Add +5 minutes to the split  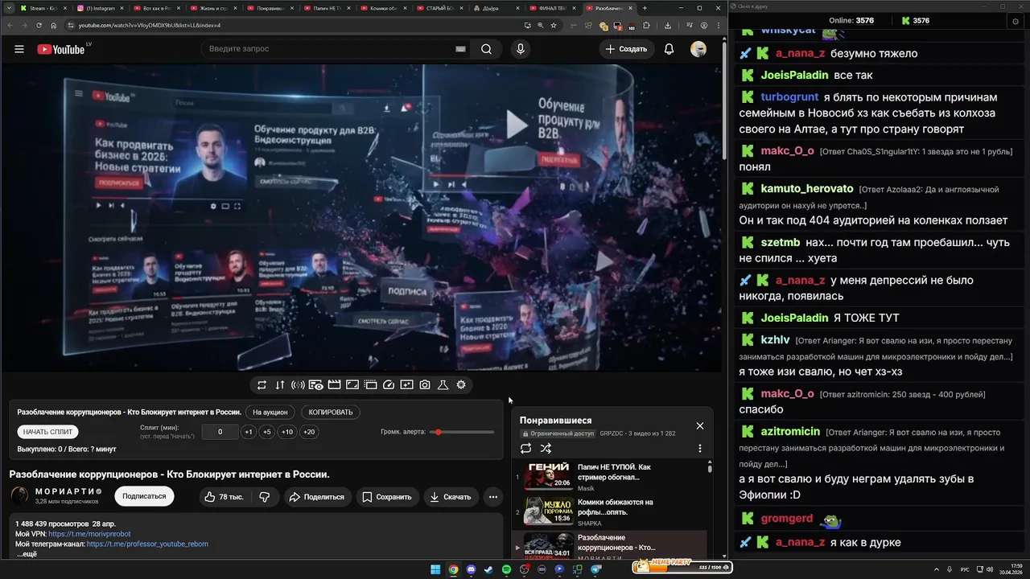[x=267, y=432]
